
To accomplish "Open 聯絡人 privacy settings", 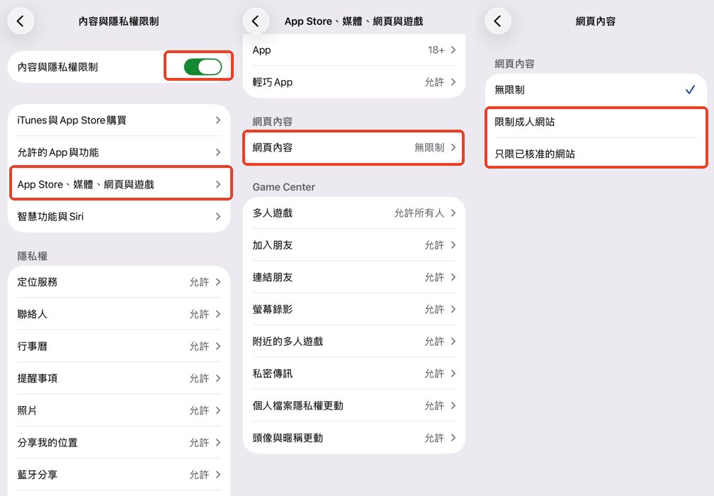I will 119,314.
